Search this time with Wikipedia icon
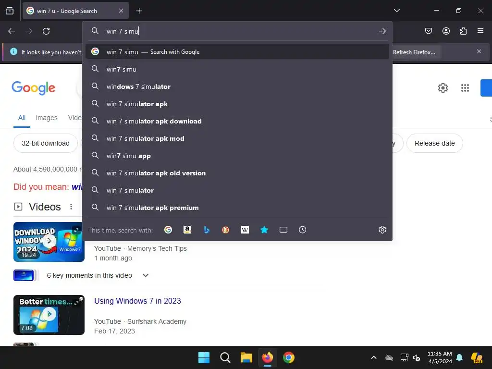This screenshot has width=492, height=369. (245, 230)
